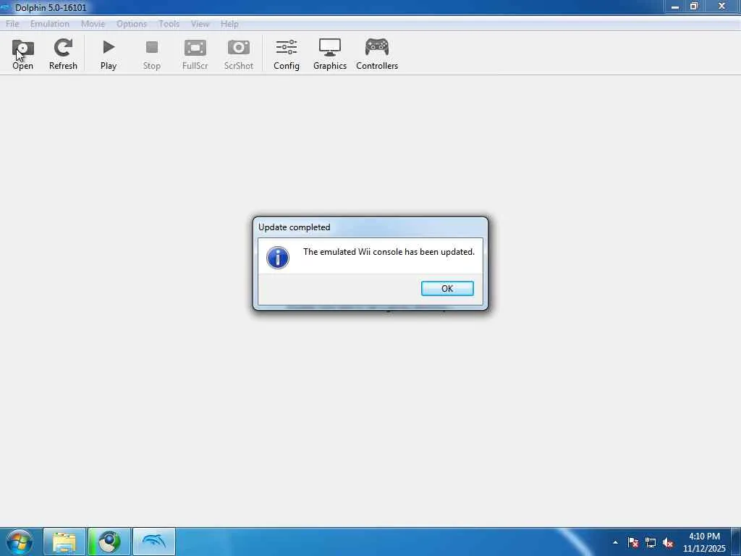
Task: Open the file explorer folder taskbar icon
Action: [64, 542]
